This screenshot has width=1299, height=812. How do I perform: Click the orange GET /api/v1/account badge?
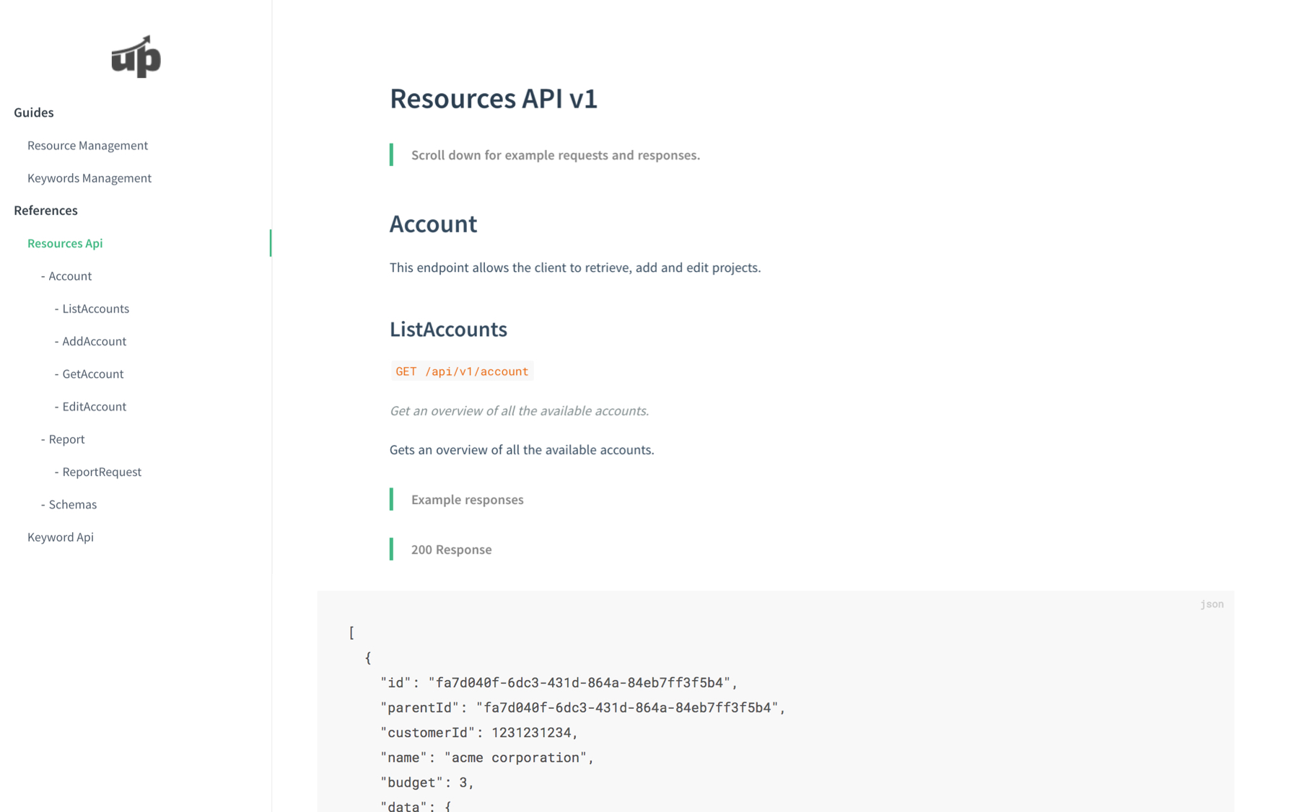point(463,371)
